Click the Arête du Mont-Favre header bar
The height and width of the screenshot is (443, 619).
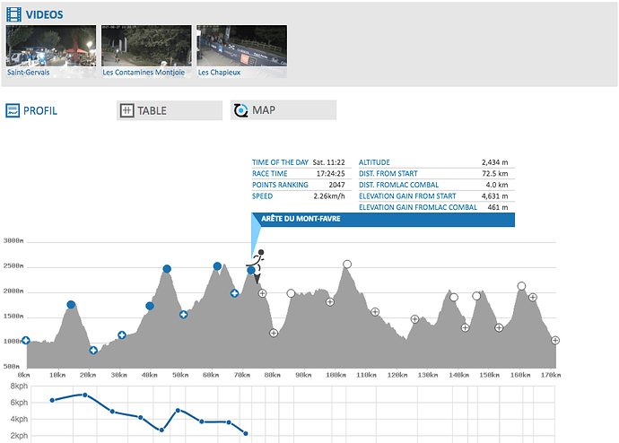click(x=382, y=220)
